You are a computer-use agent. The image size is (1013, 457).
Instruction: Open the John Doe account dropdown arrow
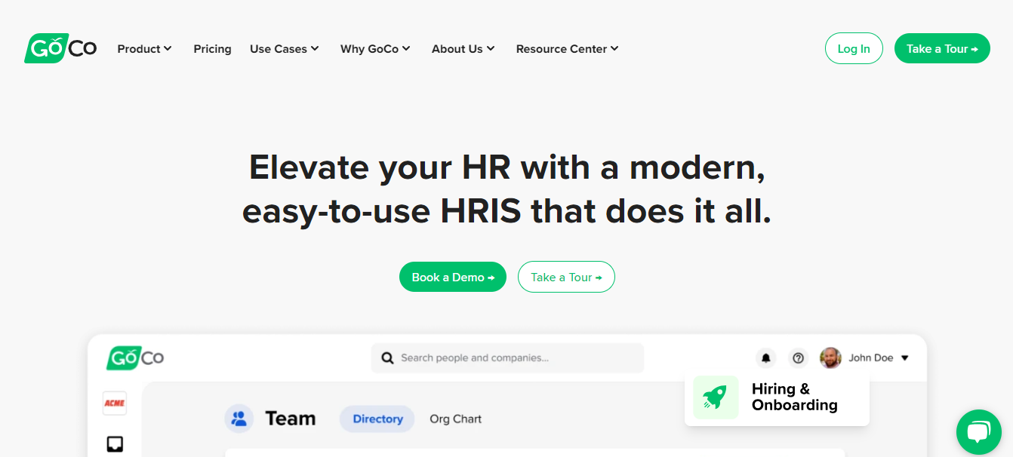point(905,358)
